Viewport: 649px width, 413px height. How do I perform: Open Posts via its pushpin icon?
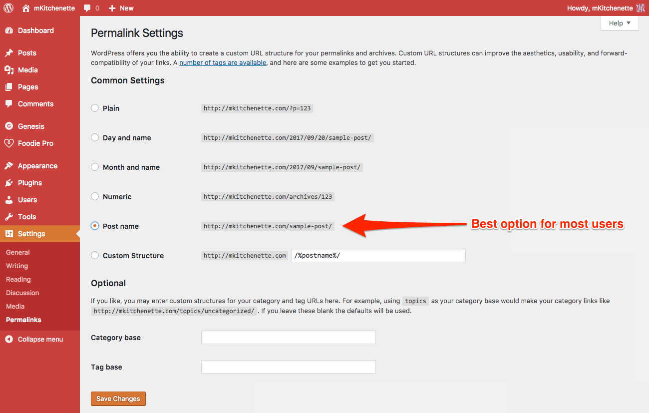pos(9,53)
